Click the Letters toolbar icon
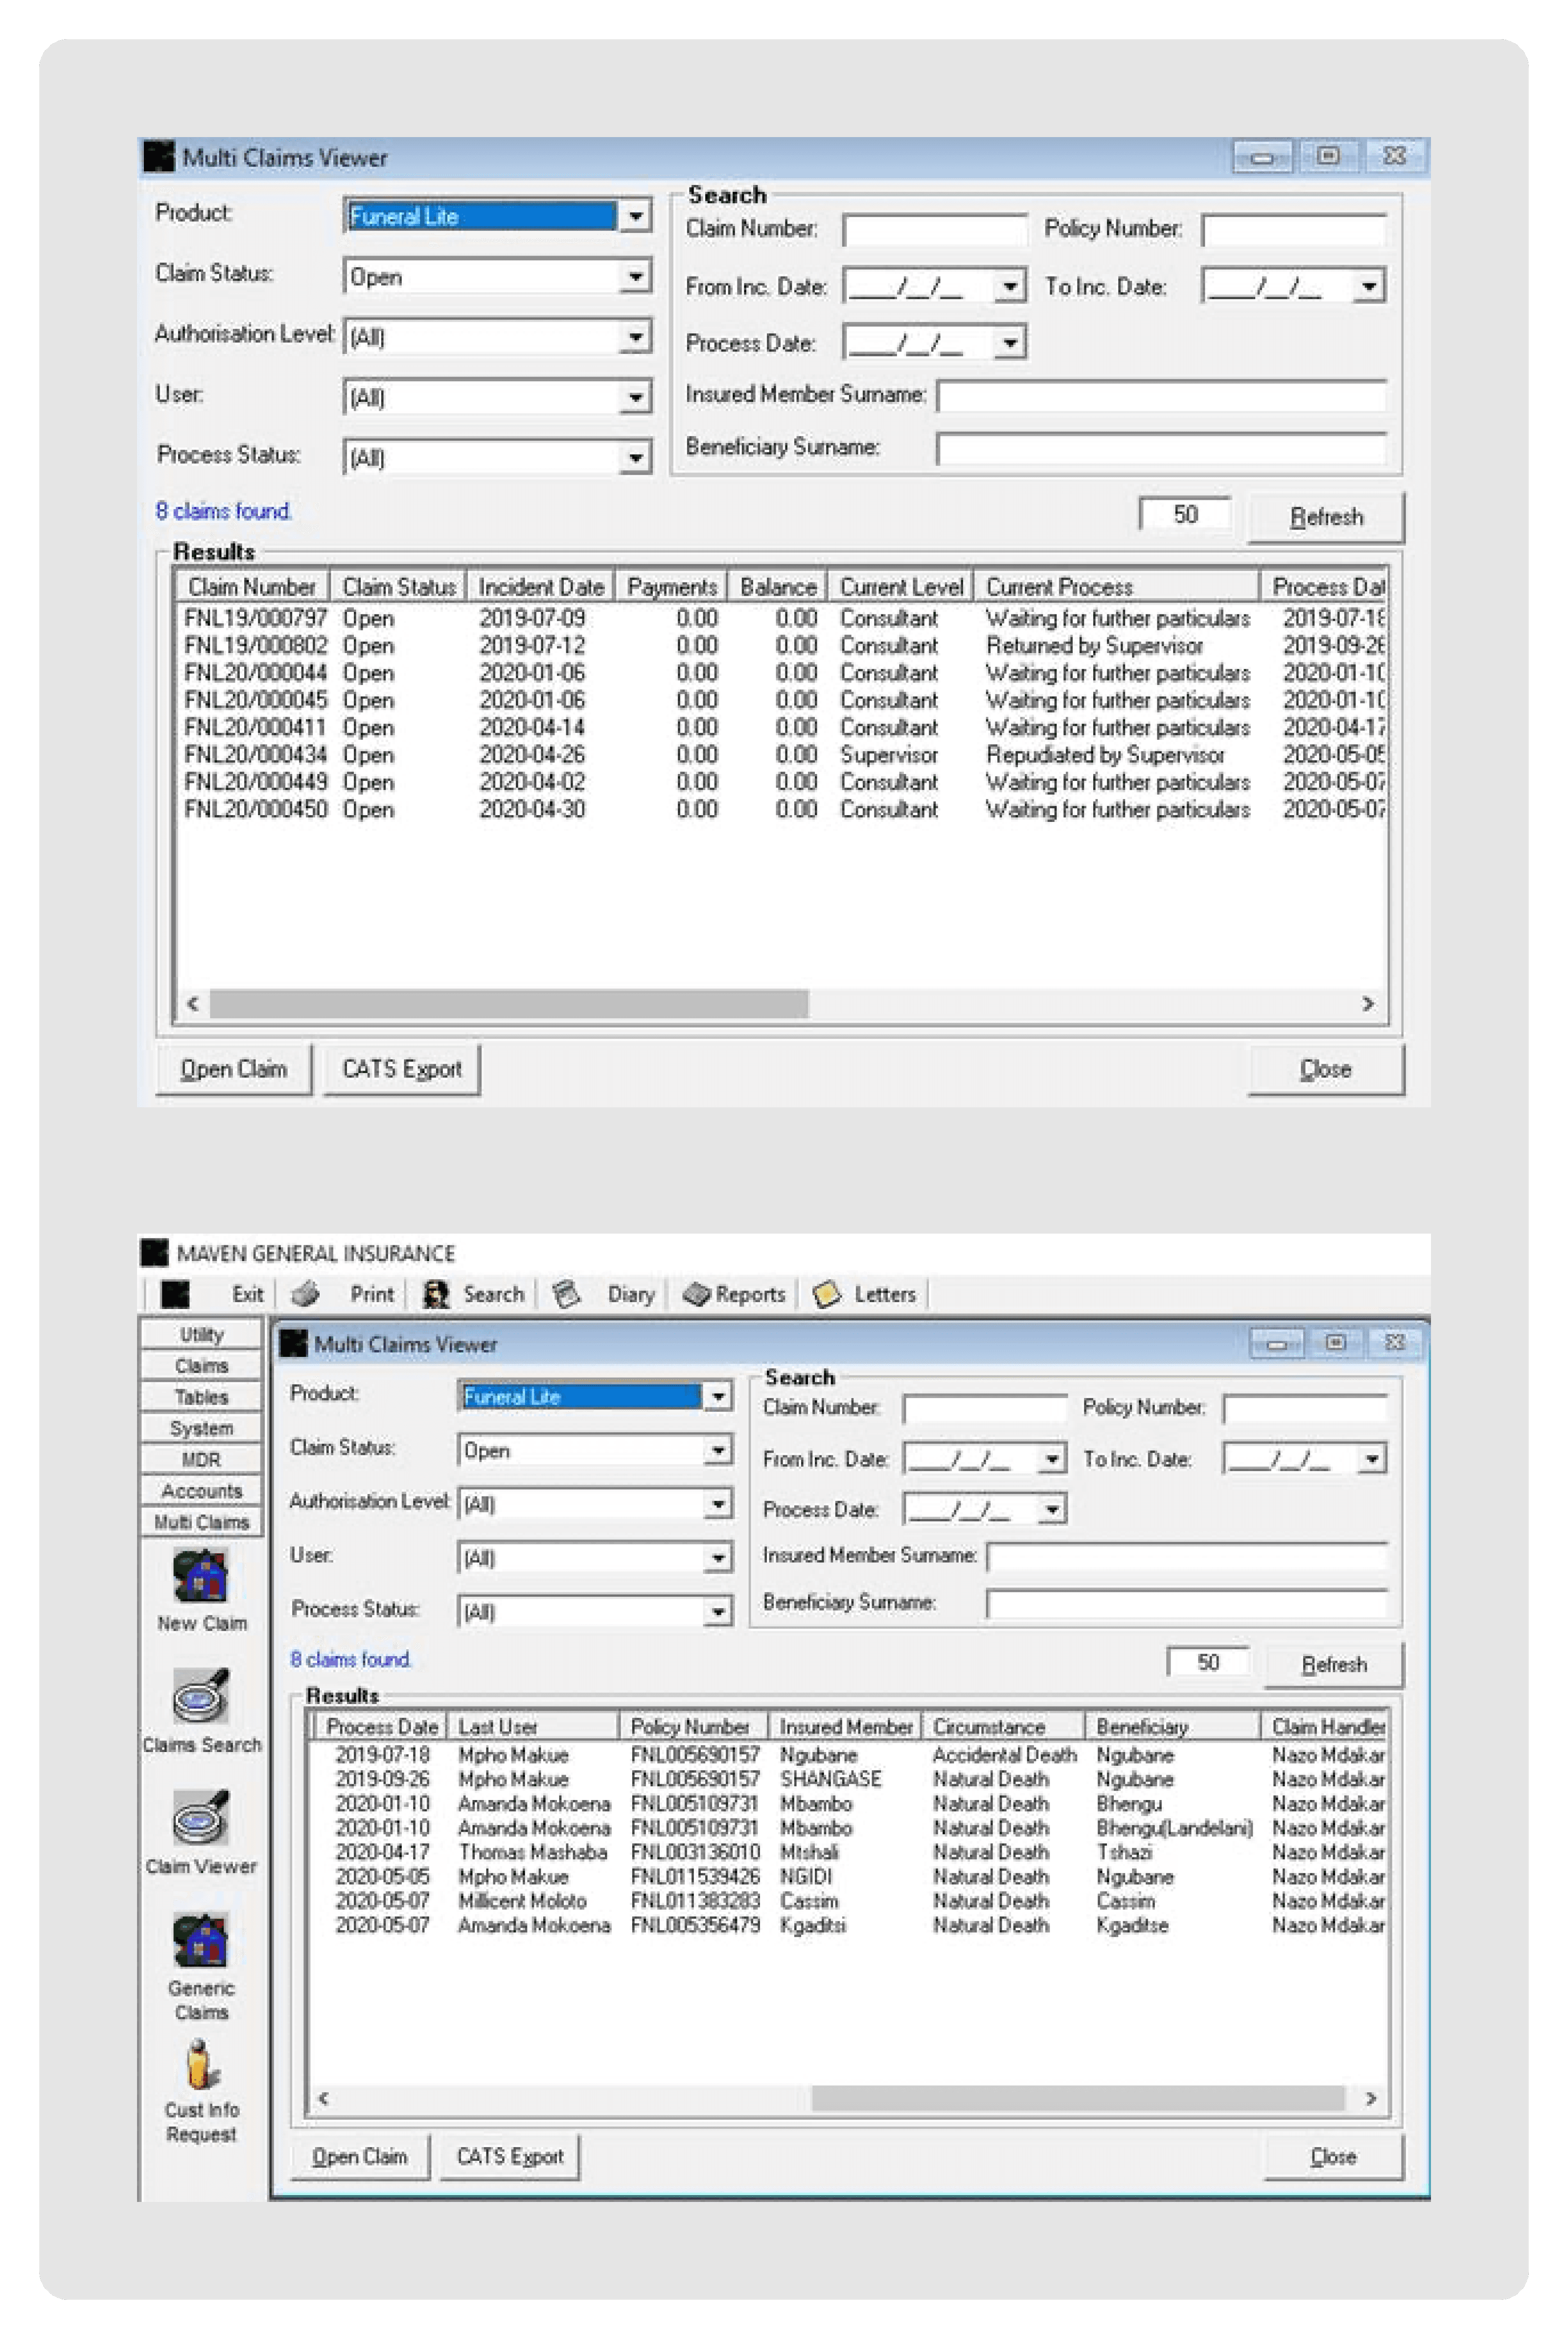 [x=827, y=1294]
